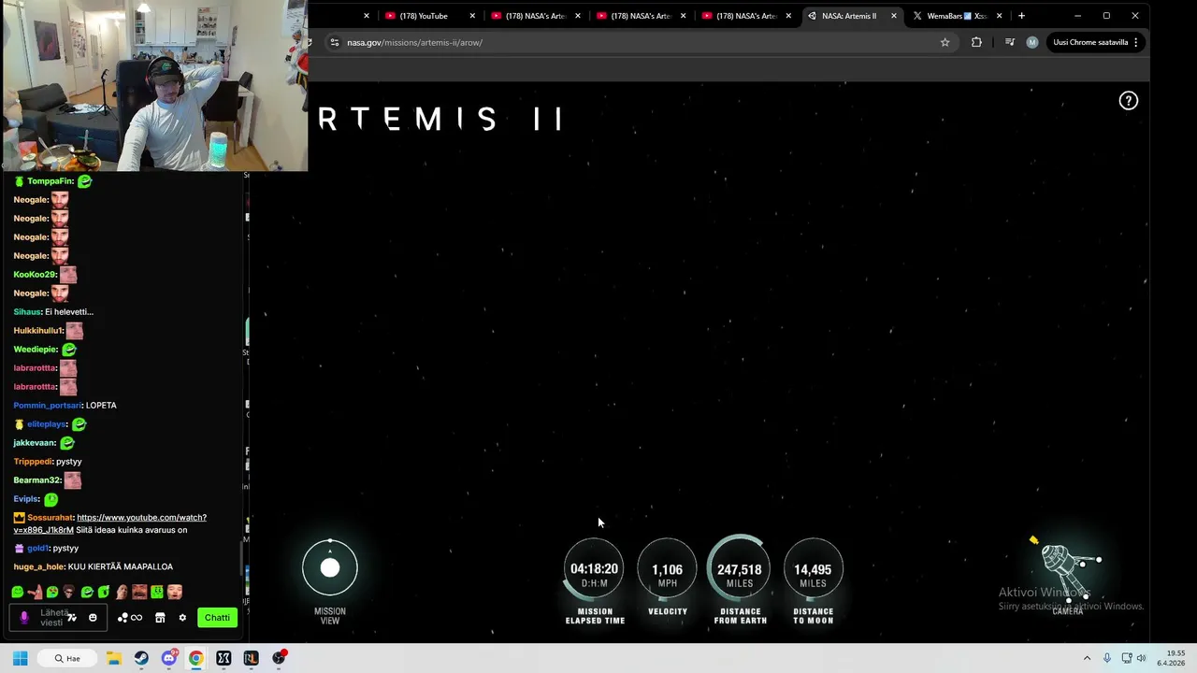Open File Explorer from taskbar
The height and width of the screenshot is (673, 1197).
tap(114, 658)
